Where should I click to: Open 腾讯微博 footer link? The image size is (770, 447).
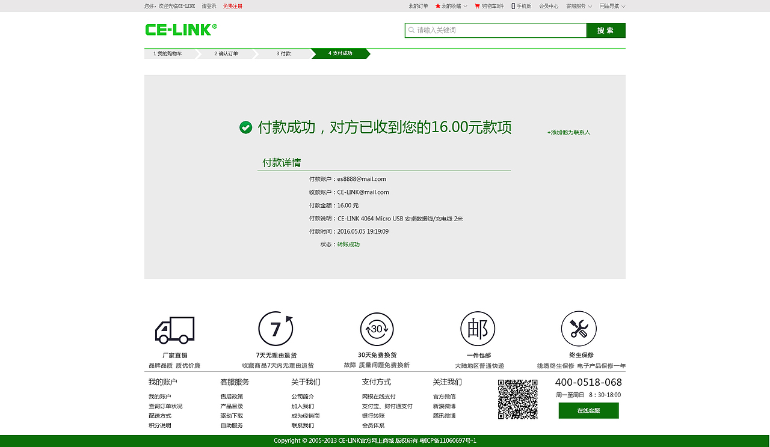coord(445,416)
